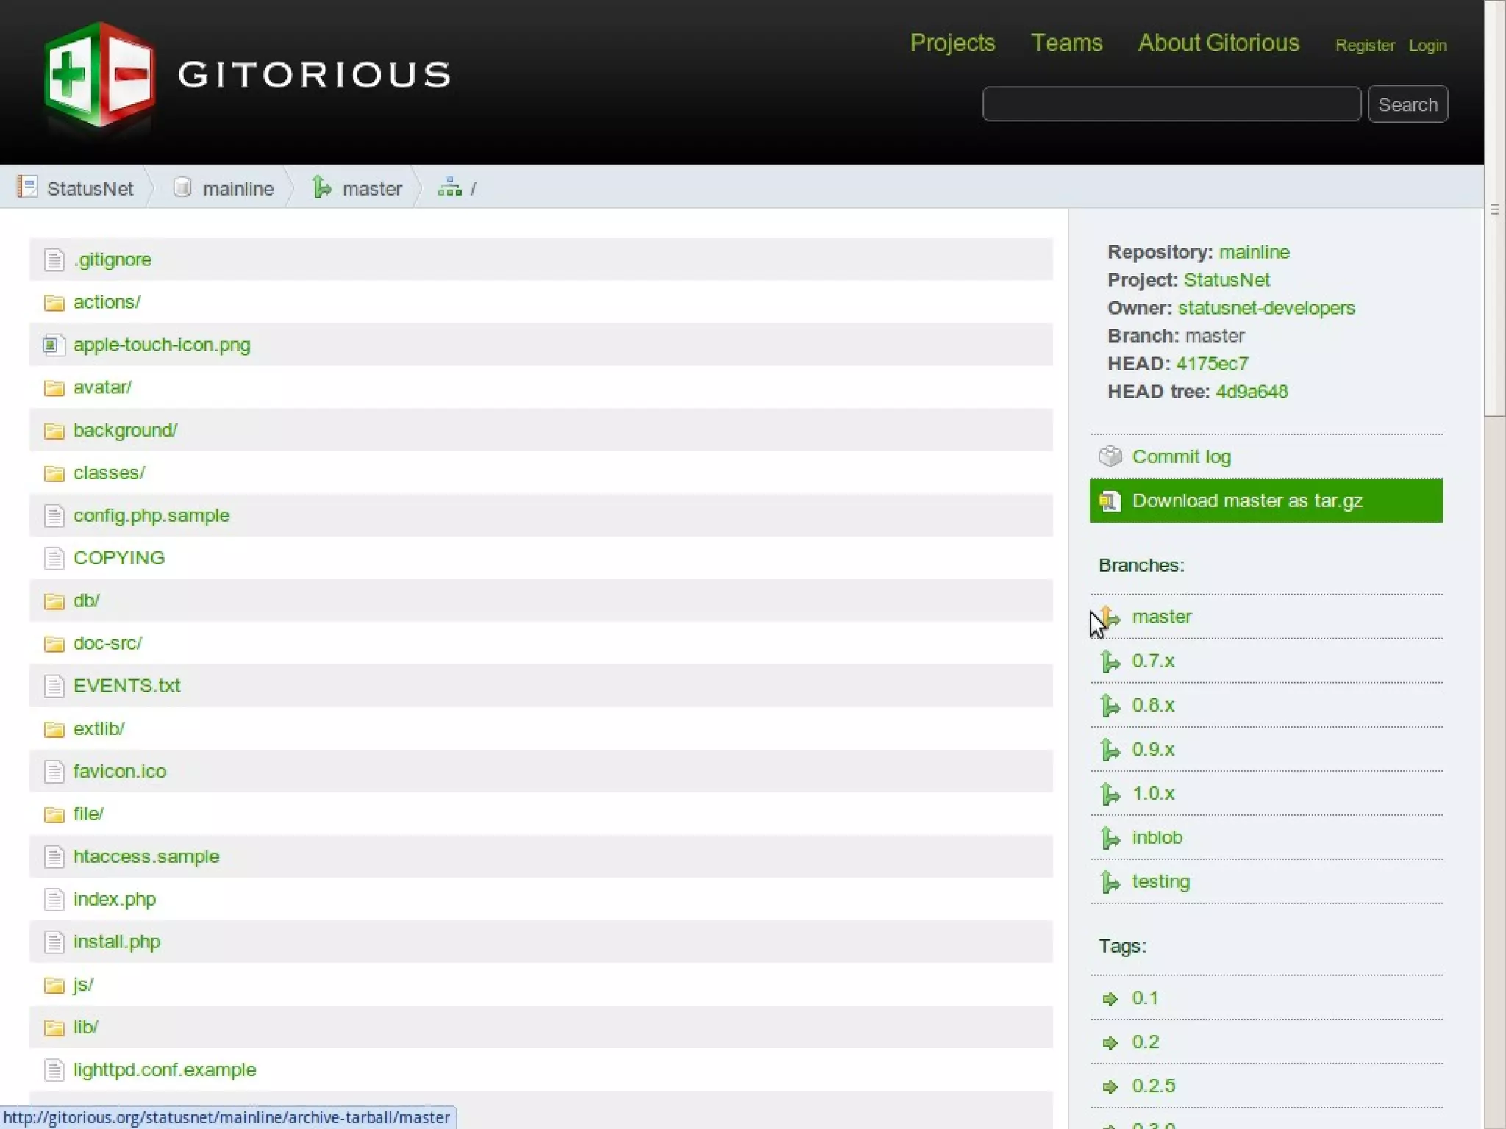This screenshot has width=1506, height=1129.
Task: Follow the statusnet-developers owner link
Action: point(1266,308)
